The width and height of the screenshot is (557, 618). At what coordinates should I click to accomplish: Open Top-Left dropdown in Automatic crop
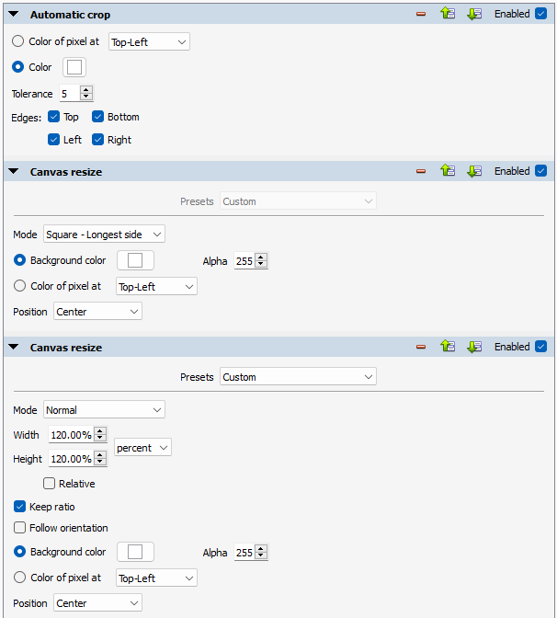149,41
